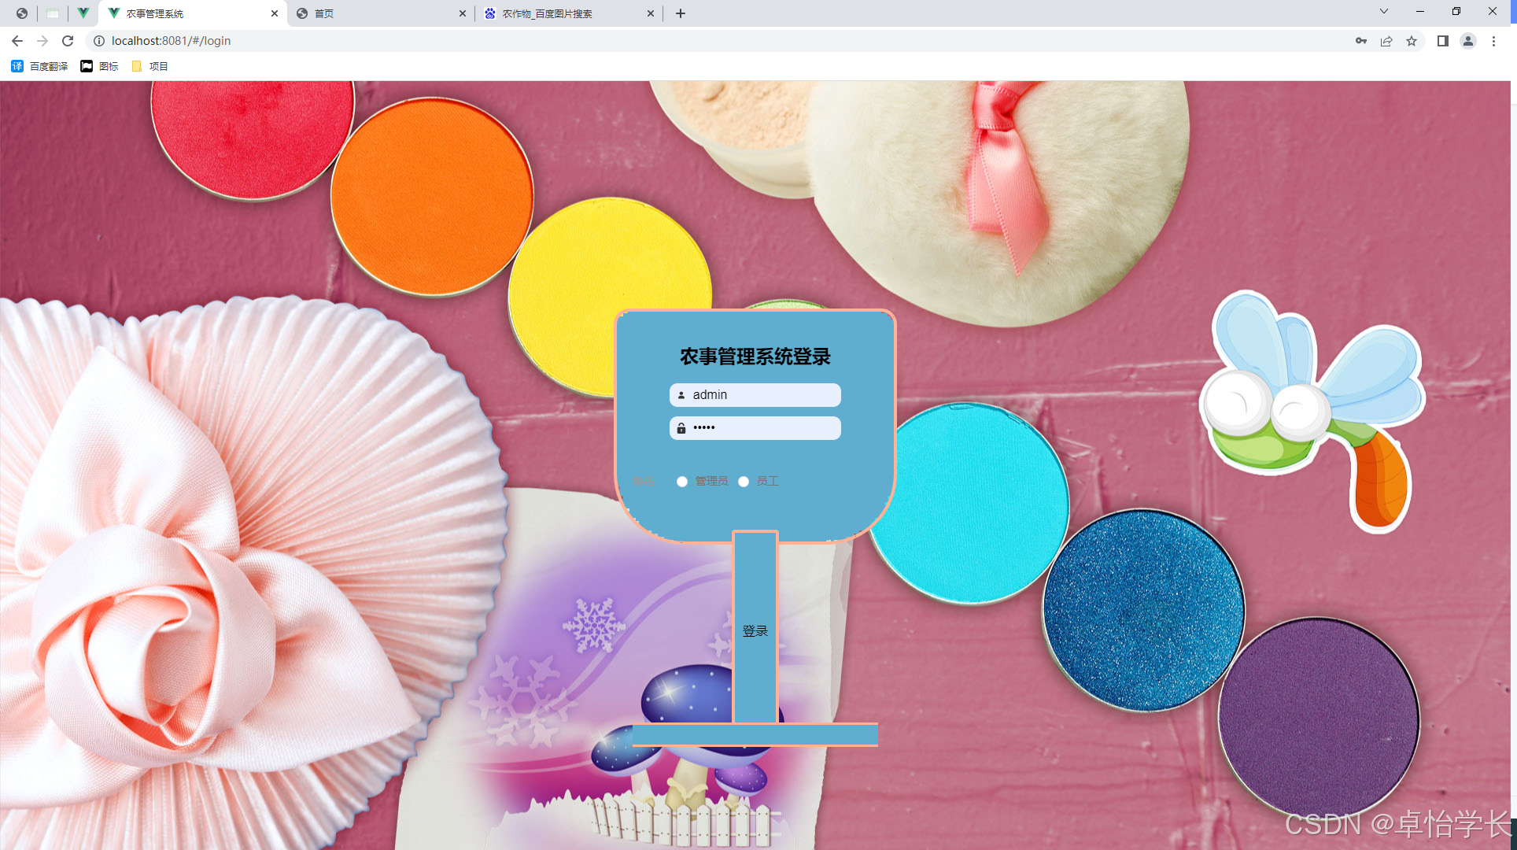1517x850 pixels.
Task: Open the user profile avatar icon
Action: [1468, 41]
